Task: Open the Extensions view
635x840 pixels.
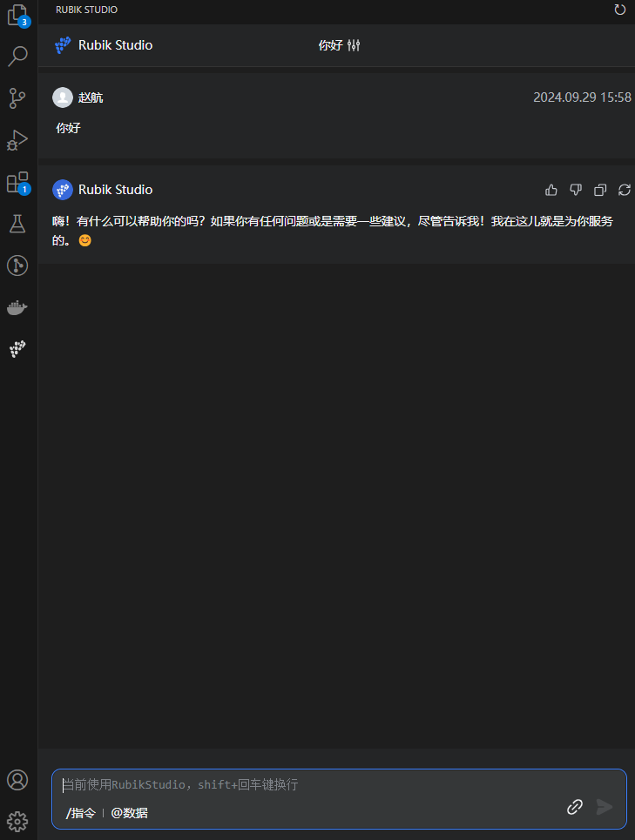Action: 17,183
